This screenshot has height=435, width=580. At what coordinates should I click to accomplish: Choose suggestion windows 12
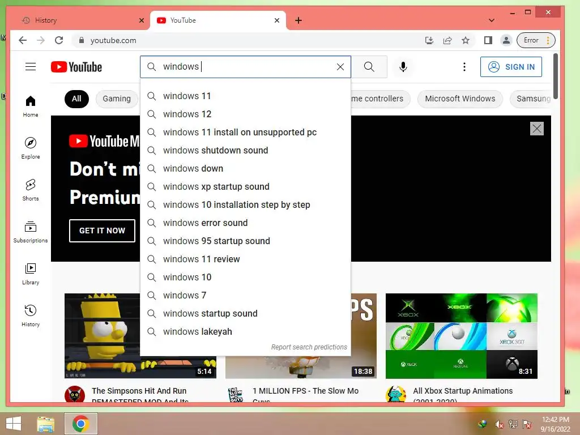point(245,114)
